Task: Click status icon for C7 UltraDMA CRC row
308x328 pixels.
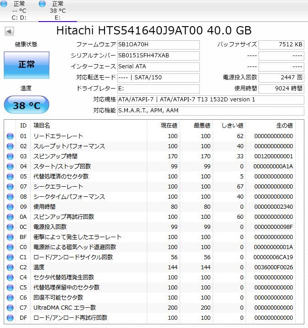Action: click(x=10, y=308)
